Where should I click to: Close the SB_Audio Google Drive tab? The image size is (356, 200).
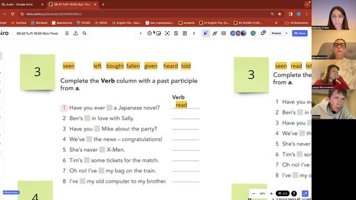click(42, 4)
